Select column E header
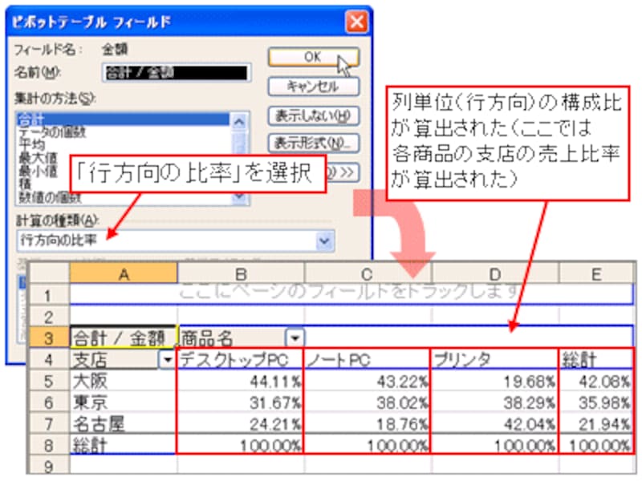Image resolution: width=642 pixels, height=481 pixels. [595, 274]
